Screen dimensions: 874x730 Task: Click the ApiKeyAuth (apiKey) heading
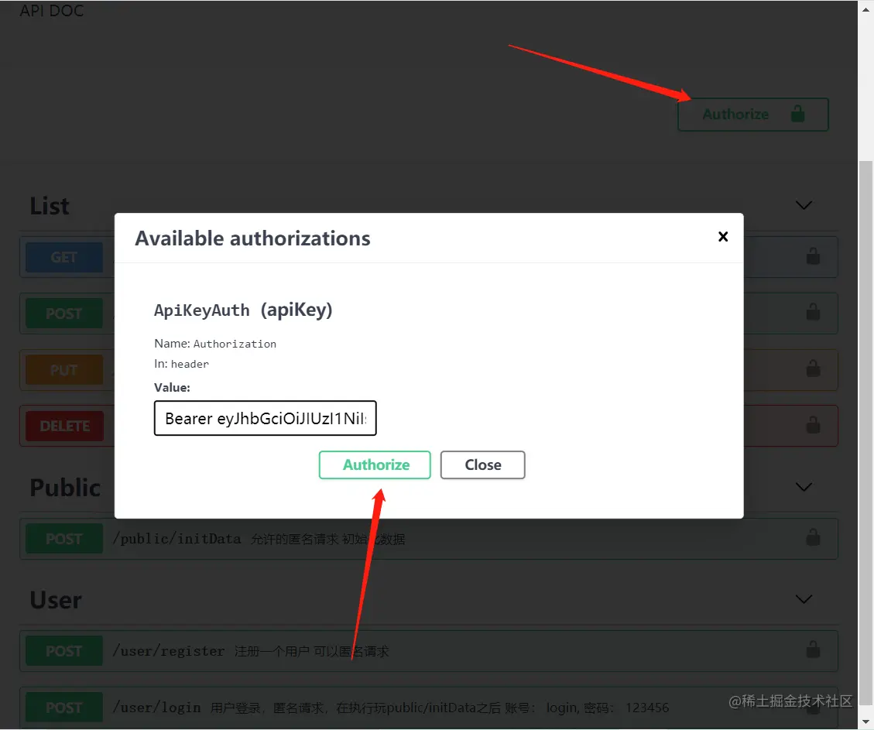(243, 310)
